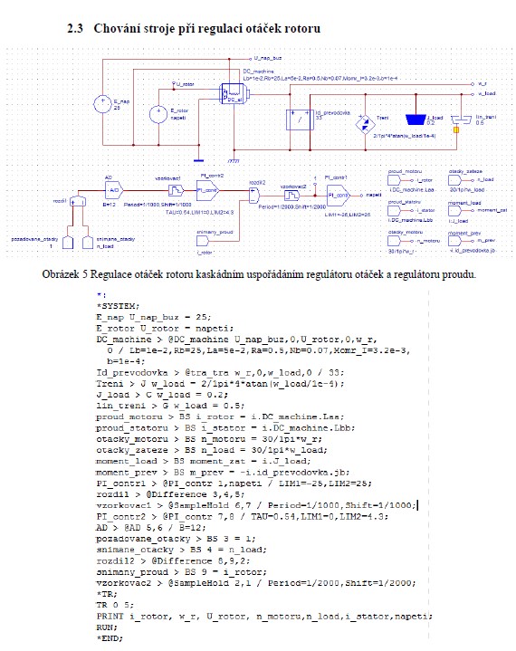Select the E_nap voltage source symbol
Viewport: 516px width, 651px height.
coord(102,104)
